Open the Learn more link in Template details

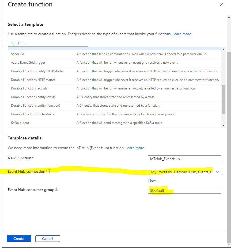(135, 148)
